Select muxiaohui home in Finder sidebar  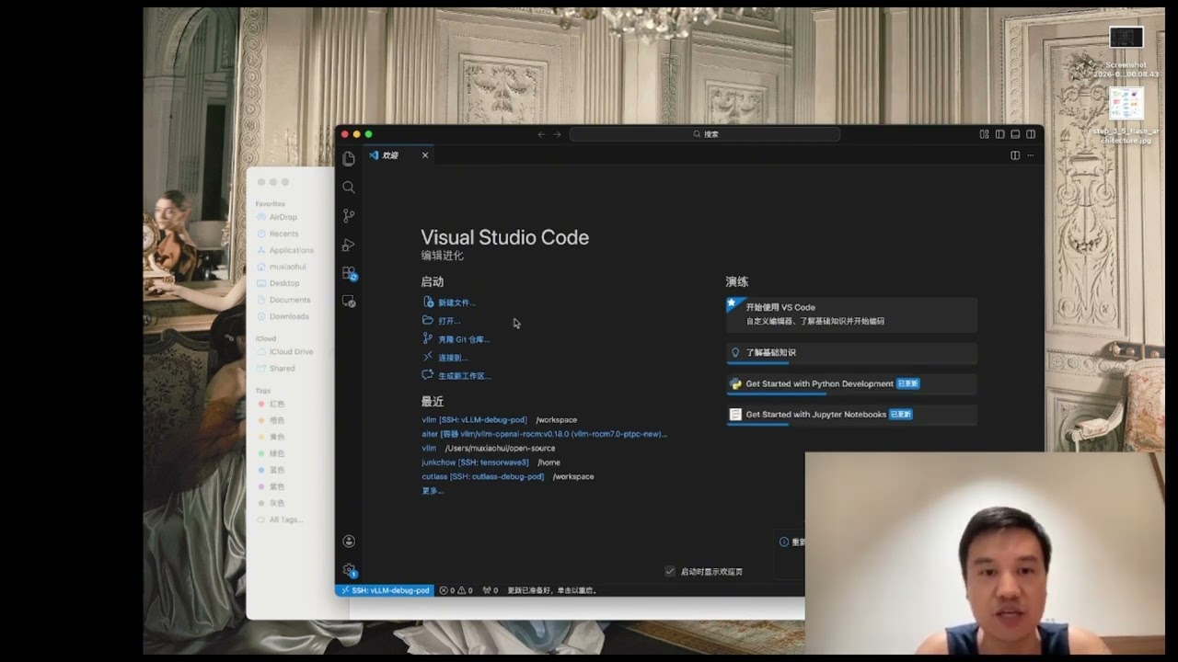click(x=287, y=268)
